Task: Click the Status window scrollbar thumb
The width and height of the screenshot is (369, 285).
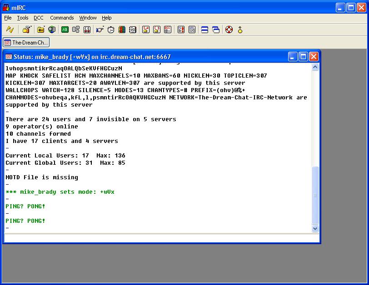Action: tap(315, 195)
